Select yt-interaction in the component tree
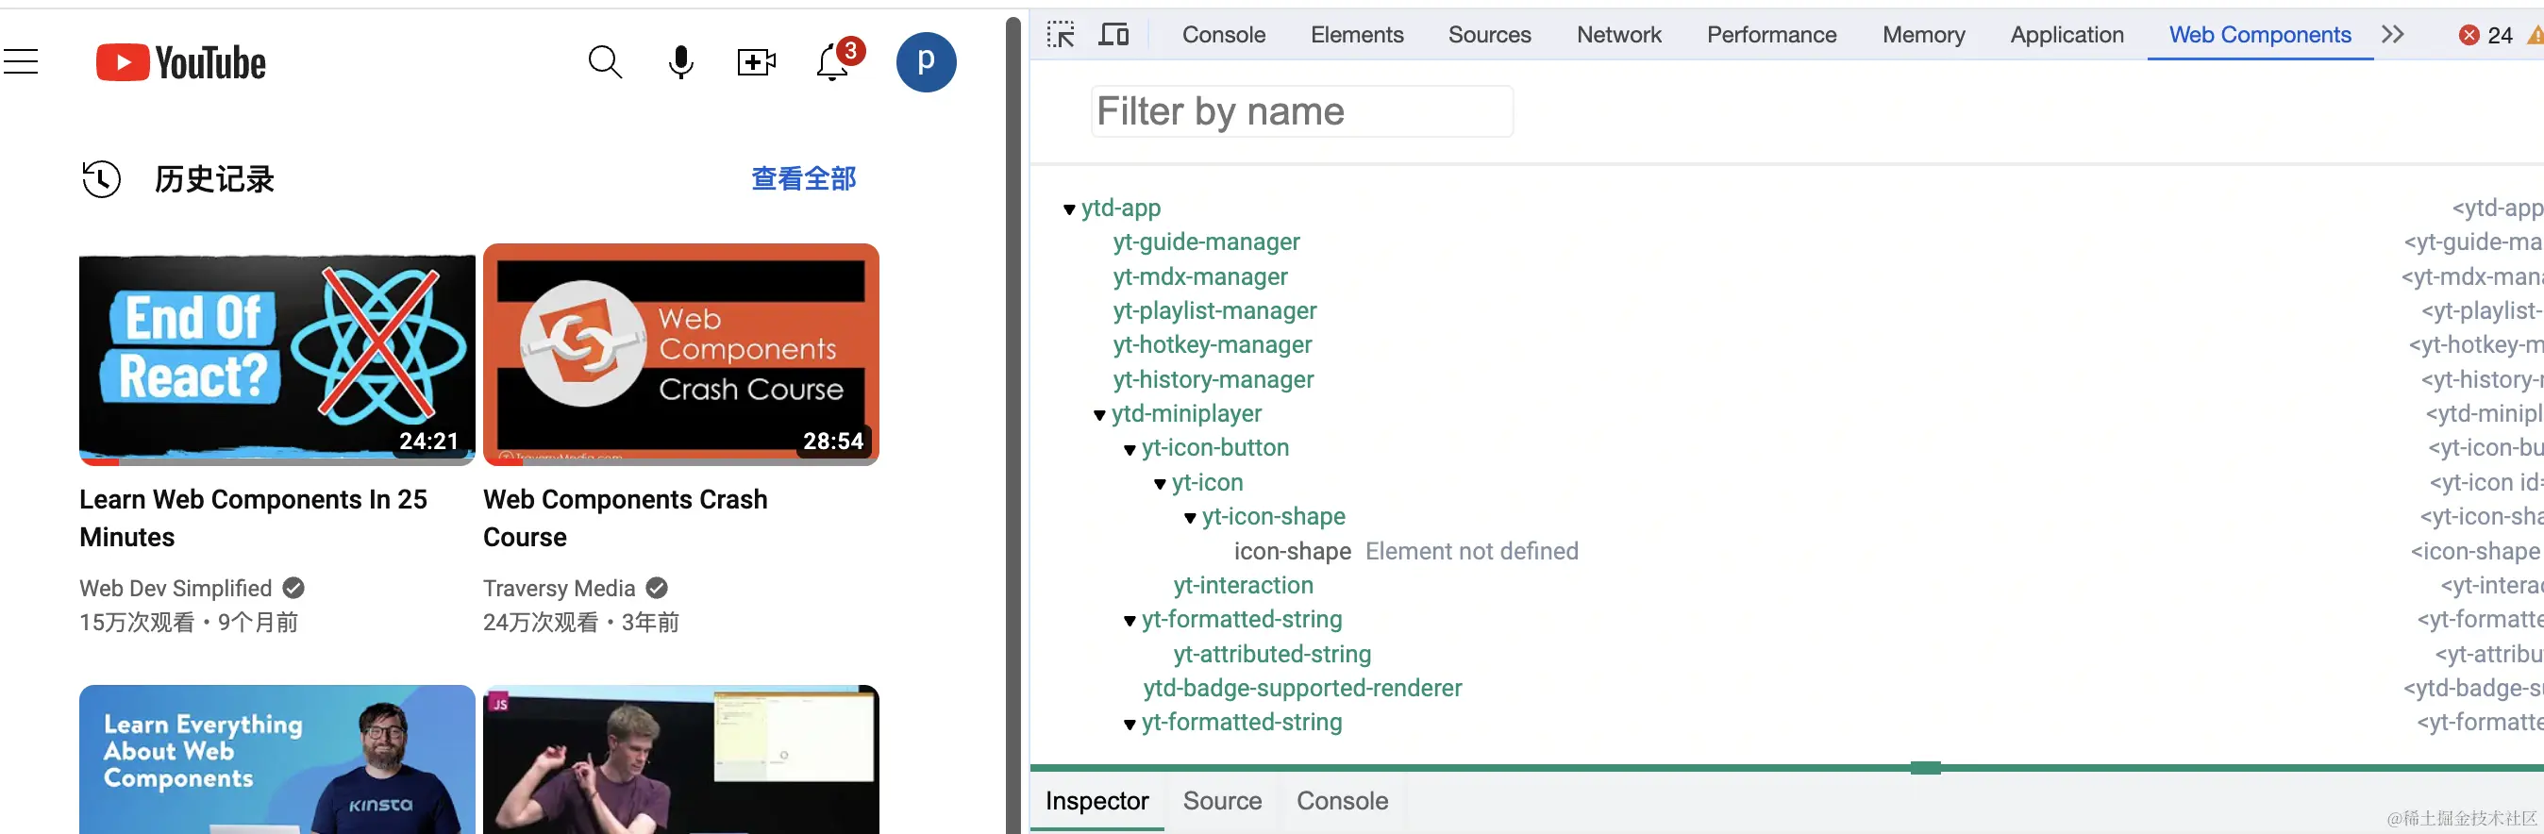The height and width of the screenshot is (834, 2544). click(1243, 585)
